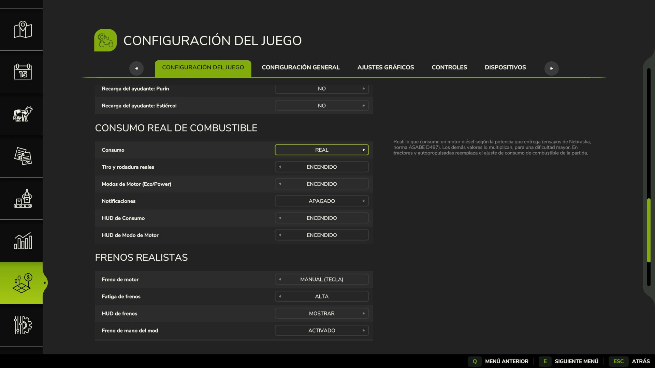655x368 pixels.
Task: Open the calendar sidebar icon
Action: (x=23, y=72)
